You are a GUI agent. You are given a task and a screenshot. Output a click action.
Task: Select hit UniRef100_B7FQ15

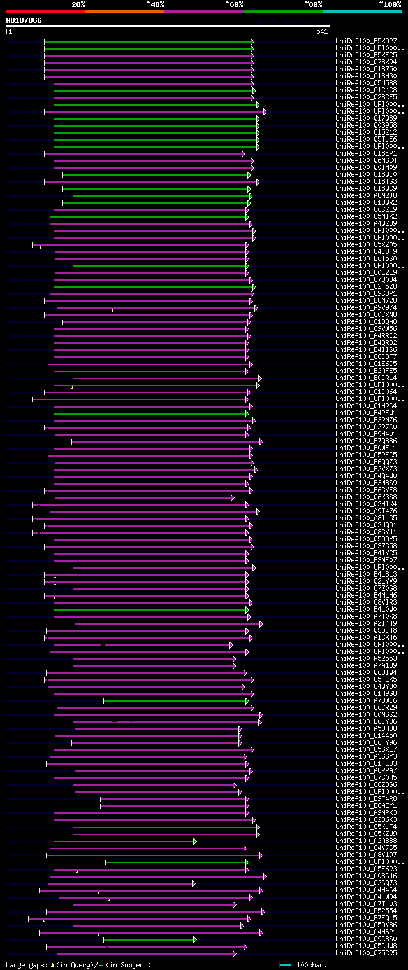pos(366,918)
